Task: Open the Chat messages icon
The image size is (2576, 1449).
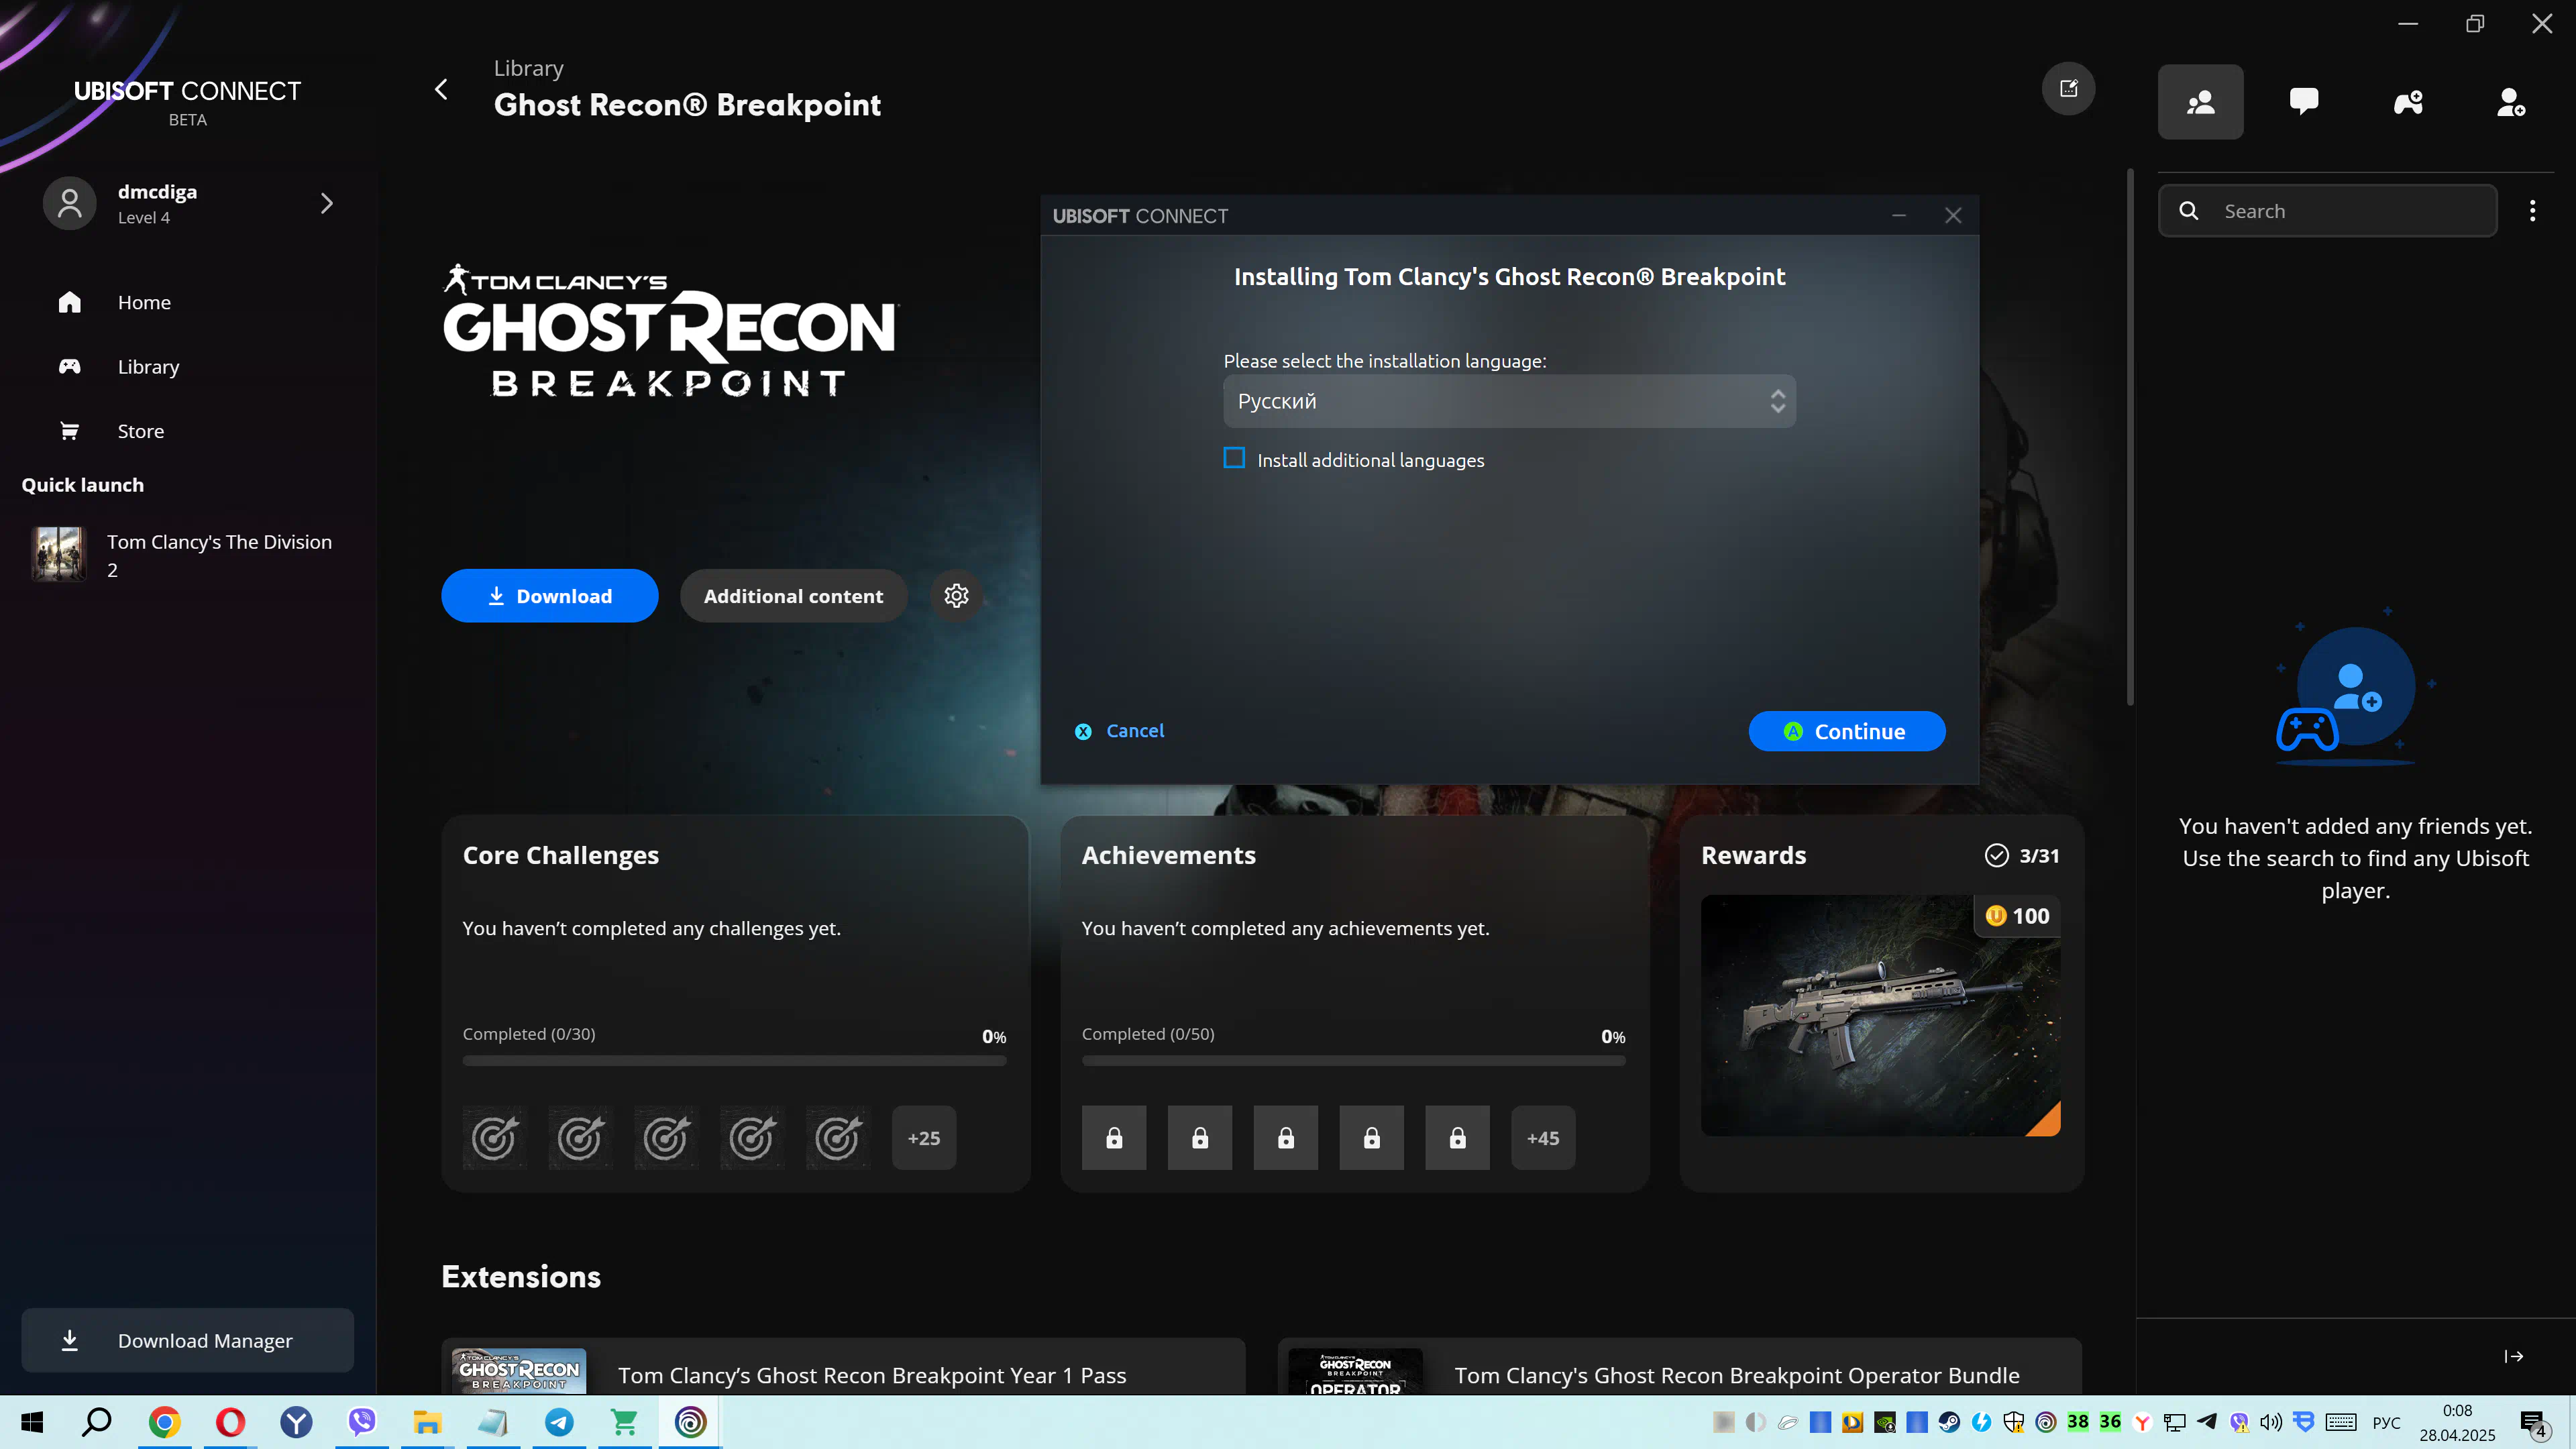Action: click(2304, 102)
